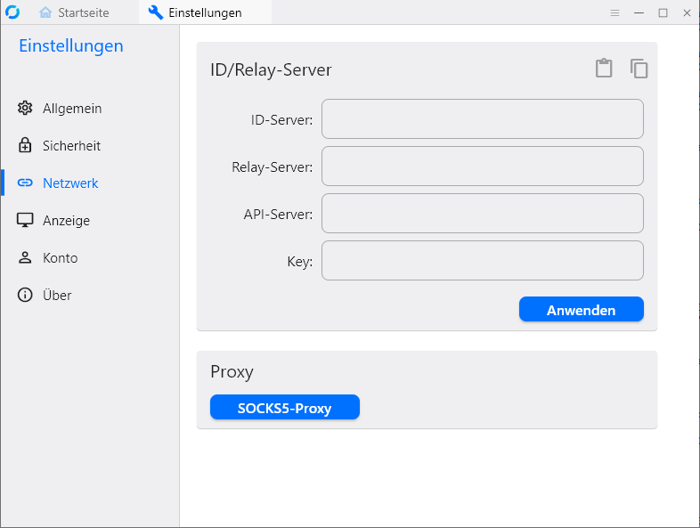Click into the Relay-Server text field
Screen dimensions: 700x528
point(482,167)
